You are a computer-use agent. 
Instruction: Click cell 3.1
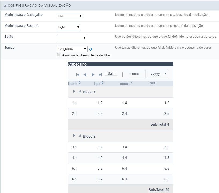(75, 147)
